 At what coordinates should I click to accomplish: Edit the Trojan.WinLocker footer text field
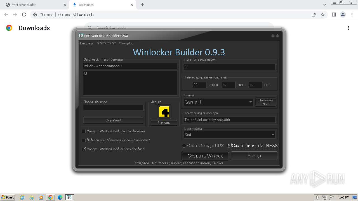230,120
